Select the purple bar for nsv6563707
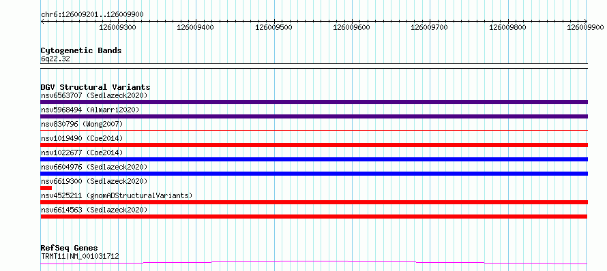Screen dimensions: 607x271 (x=314, y=102)
